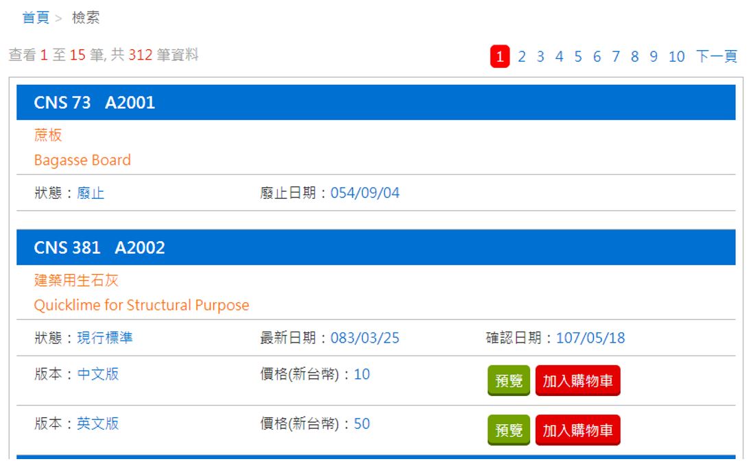Jump to results page 5
This screenshot has height=468, width=753.
click(578, 57)
